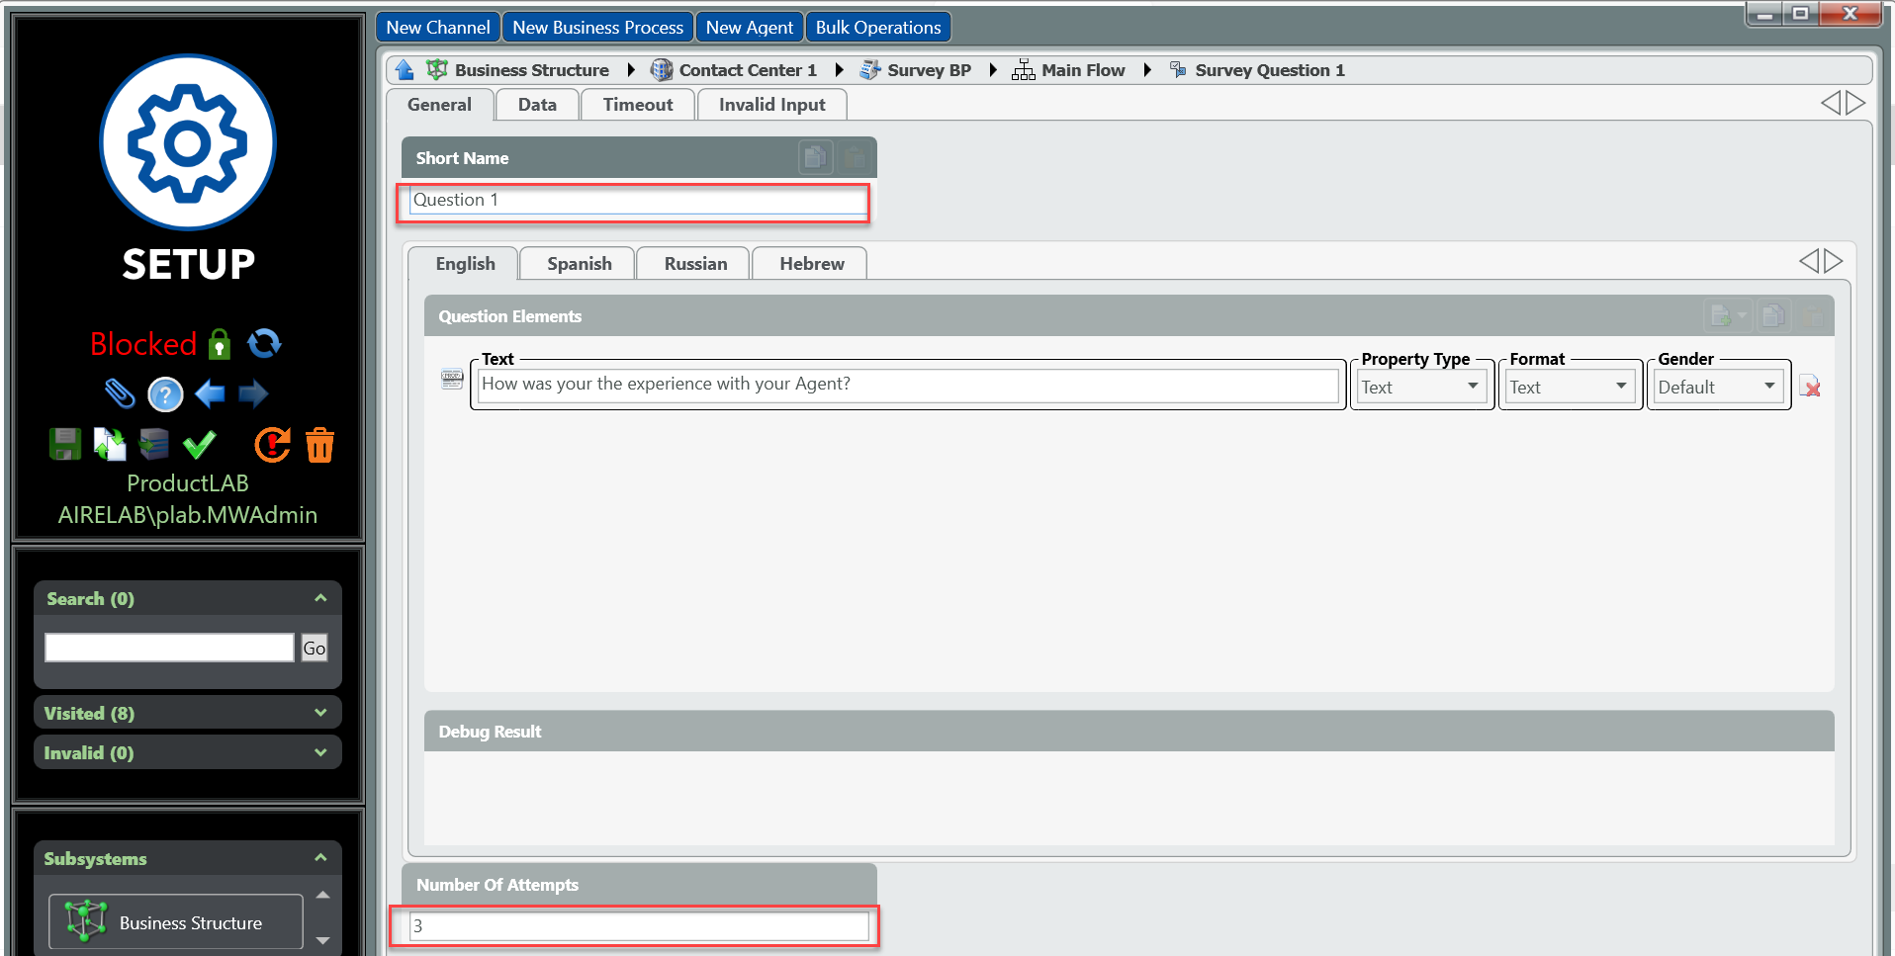1895x956 pixels.
Task: Delete the question element row
Action: pyautogui.click(x=1810, y=387)
